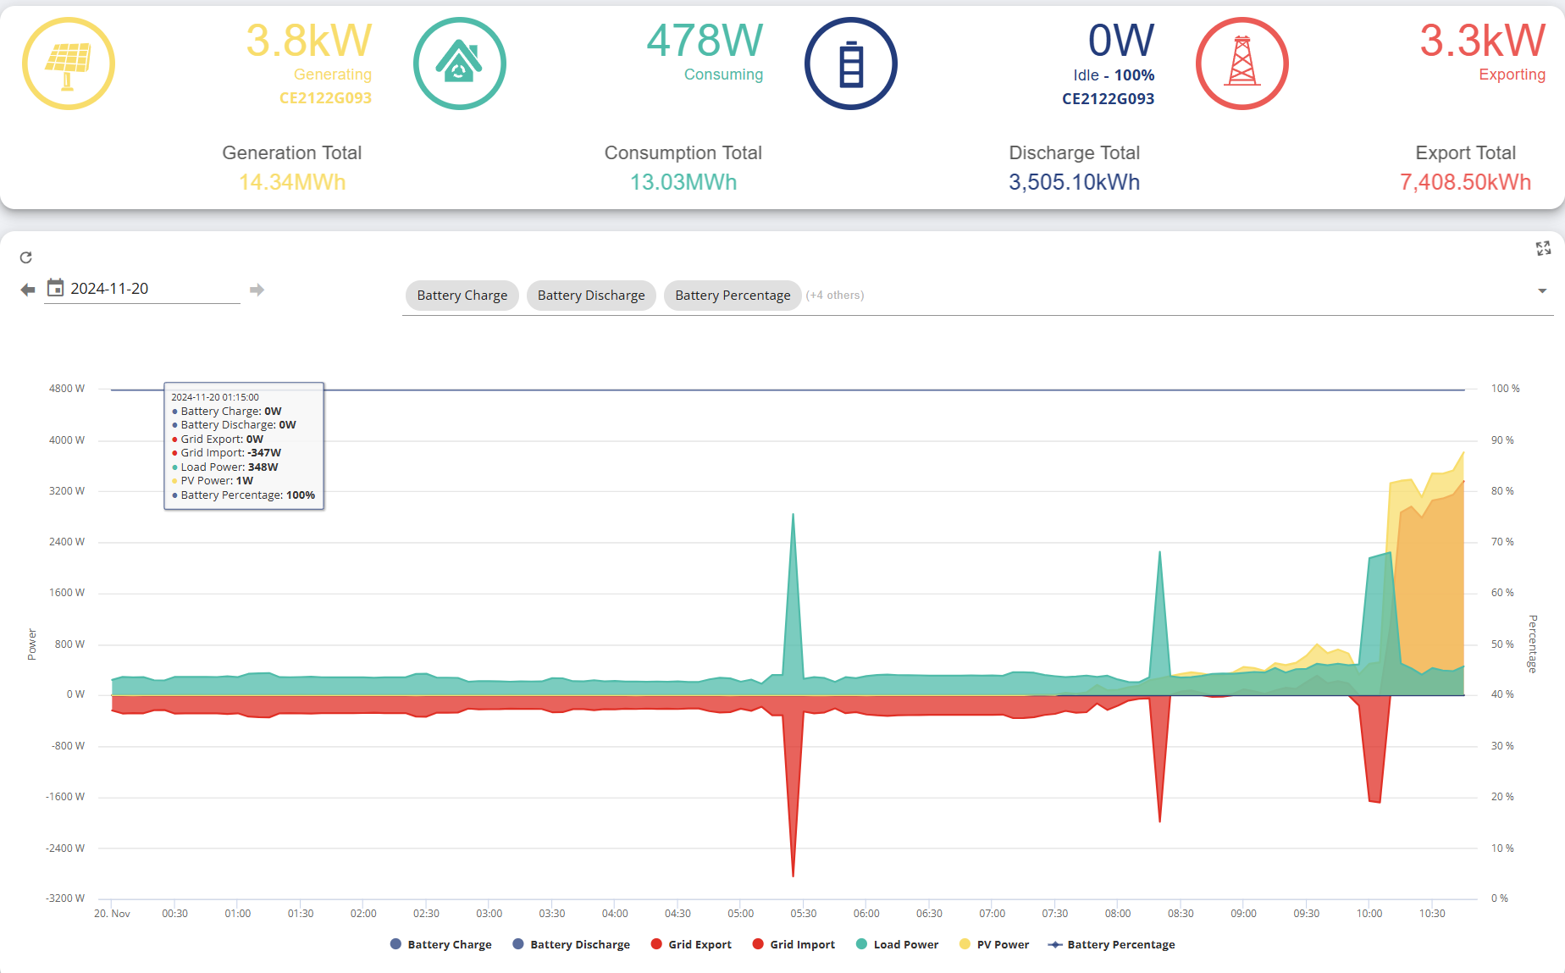Click the 100 % percentage axis label

(1506, 389)
